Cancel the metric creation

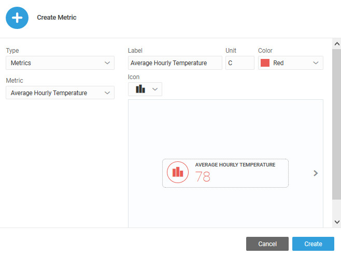(x=267, y=244)
